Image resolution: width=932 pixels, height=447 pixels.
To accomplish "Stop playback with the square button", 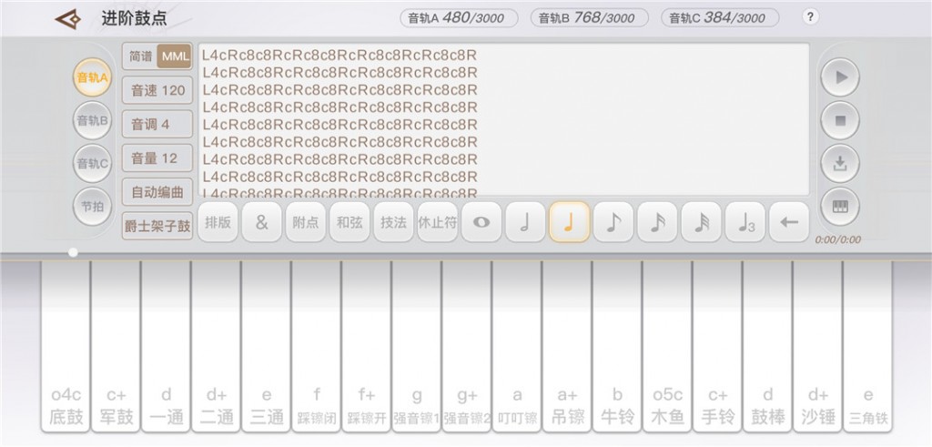I will tap(840, 121).
